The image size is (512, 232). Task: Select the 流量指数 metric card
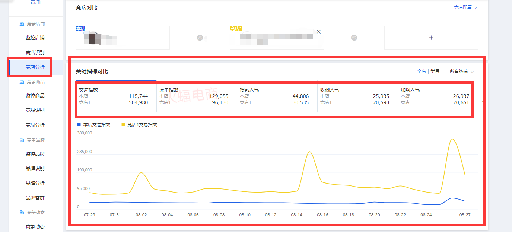pyautogui.click(x=197, y=96)
